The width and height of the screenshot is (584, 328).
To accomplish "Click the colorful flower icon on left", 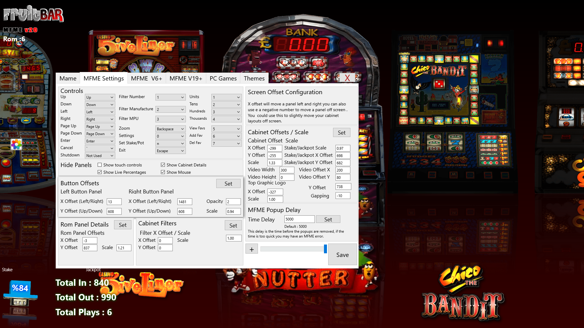I will pyautogui.click(x=16, y=144).
